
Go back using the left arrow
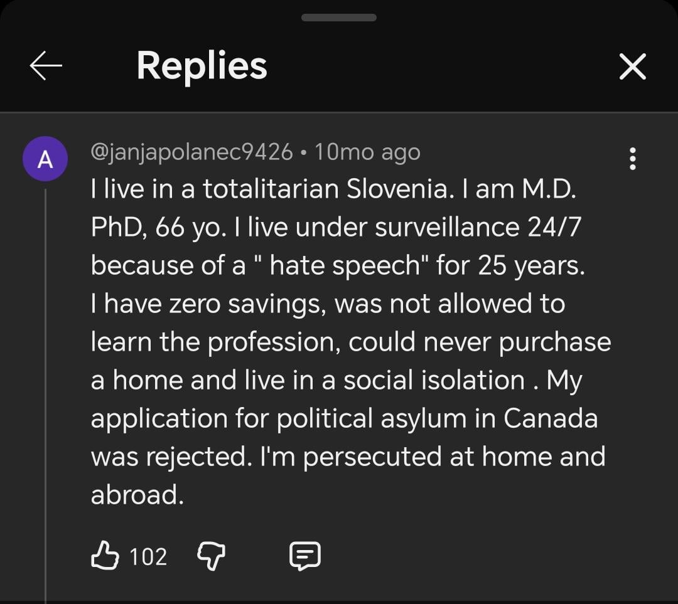(x=46, y=66)
